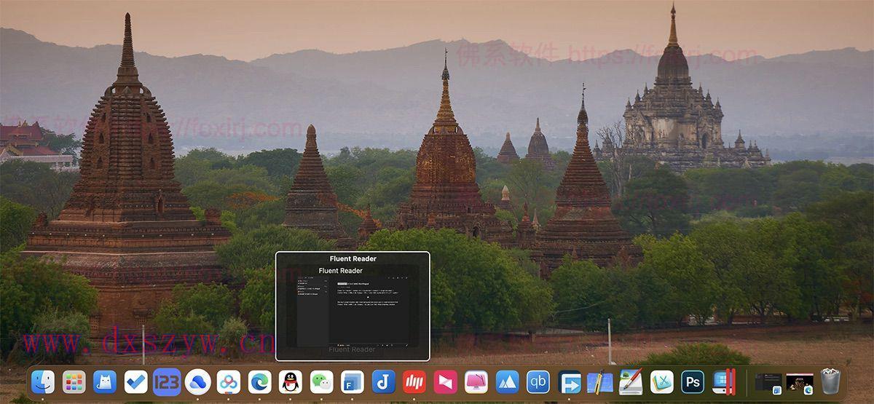Image resolution: width=874 pixels, height=404 pixels.
Task: Restore minimized Edge window from Dock
Action: pyautogui.click(x=800, y=382)
